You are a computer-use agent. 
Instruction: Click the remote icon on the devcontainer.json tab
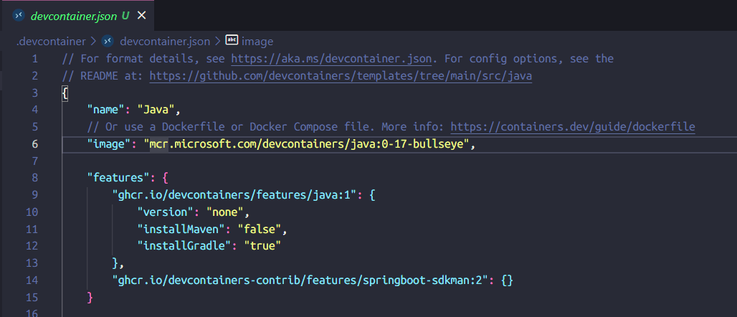pos(19,16)
